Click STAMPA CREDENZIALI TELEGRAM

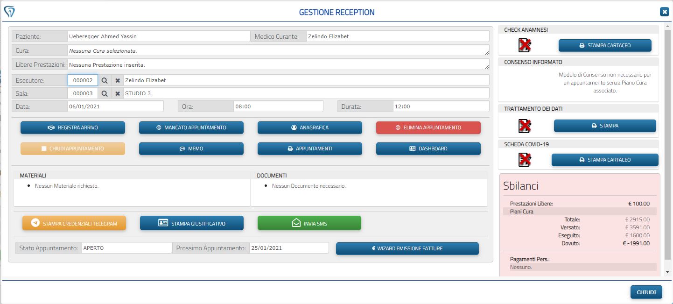tap(74, 223)
